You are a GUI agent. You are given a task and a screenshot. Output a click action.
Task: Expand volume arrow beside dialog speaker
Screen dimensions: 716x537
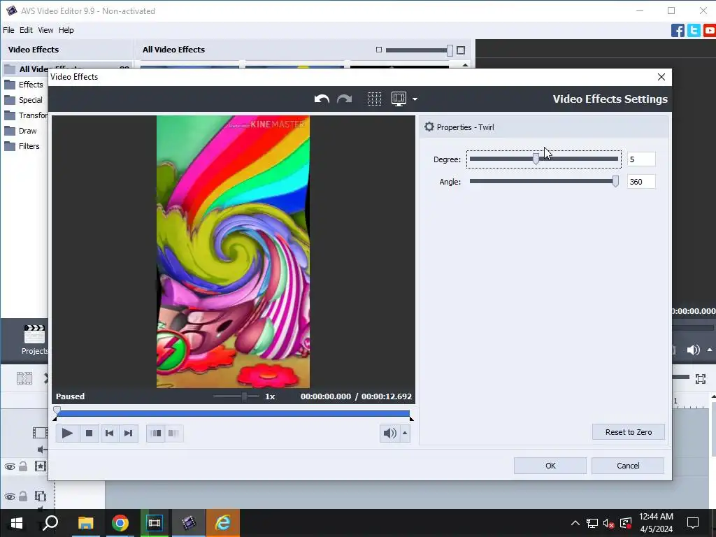[405, 434]
